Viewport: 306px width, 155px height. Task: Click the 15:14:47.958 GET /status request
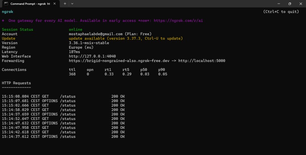pos(63,128)
